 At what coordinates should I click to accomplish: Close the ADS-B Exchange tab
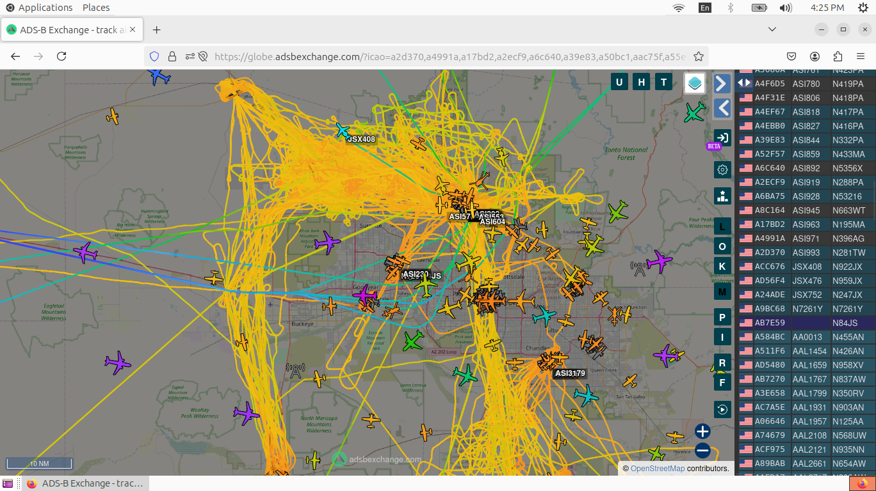pyautogui.click(x=133, y=30)
